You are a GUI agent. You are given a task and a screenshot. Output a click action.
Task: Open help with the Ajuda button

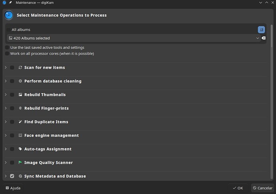pos(13,188)
